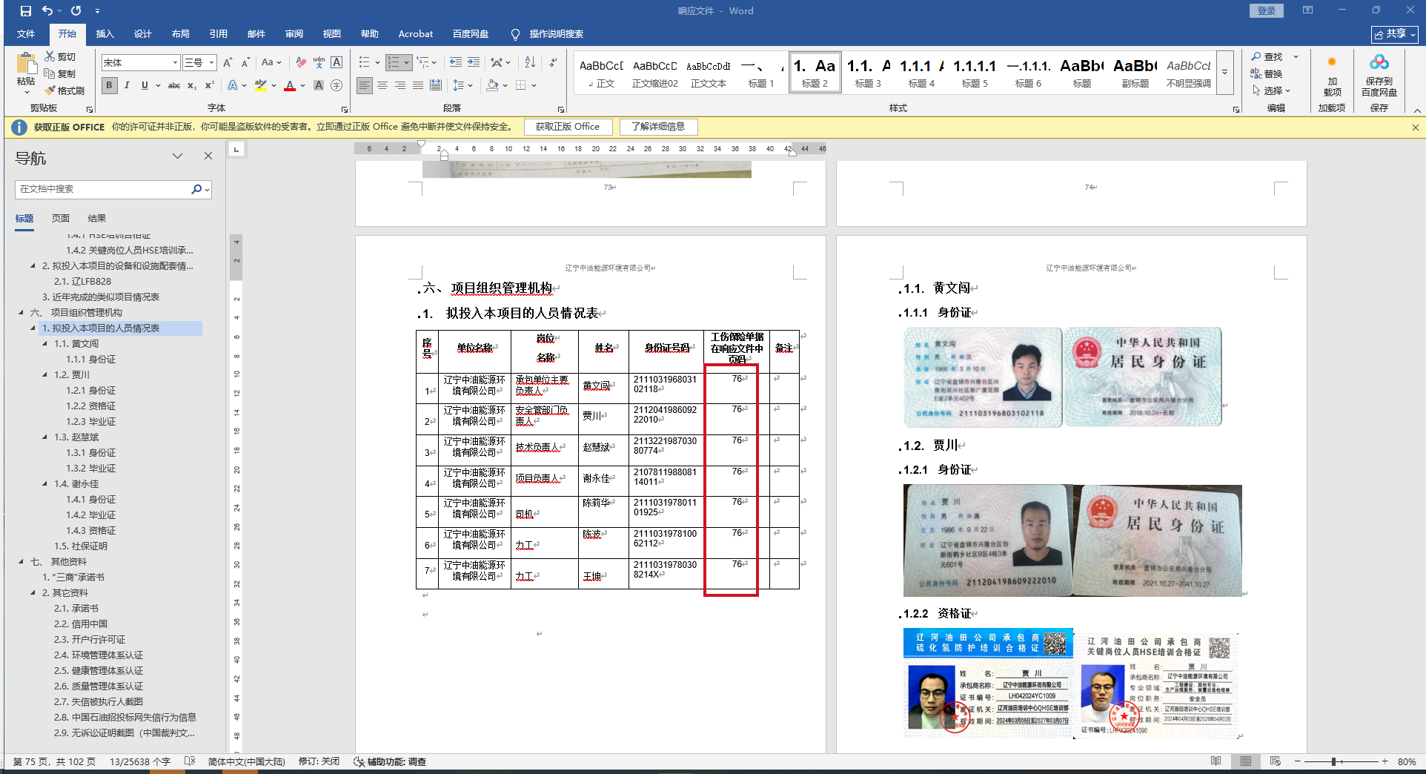This screenshot has height=774, width=1426.
Task: Click the Cut (剪切) scissors icon
Action: (x=50, y=56)
